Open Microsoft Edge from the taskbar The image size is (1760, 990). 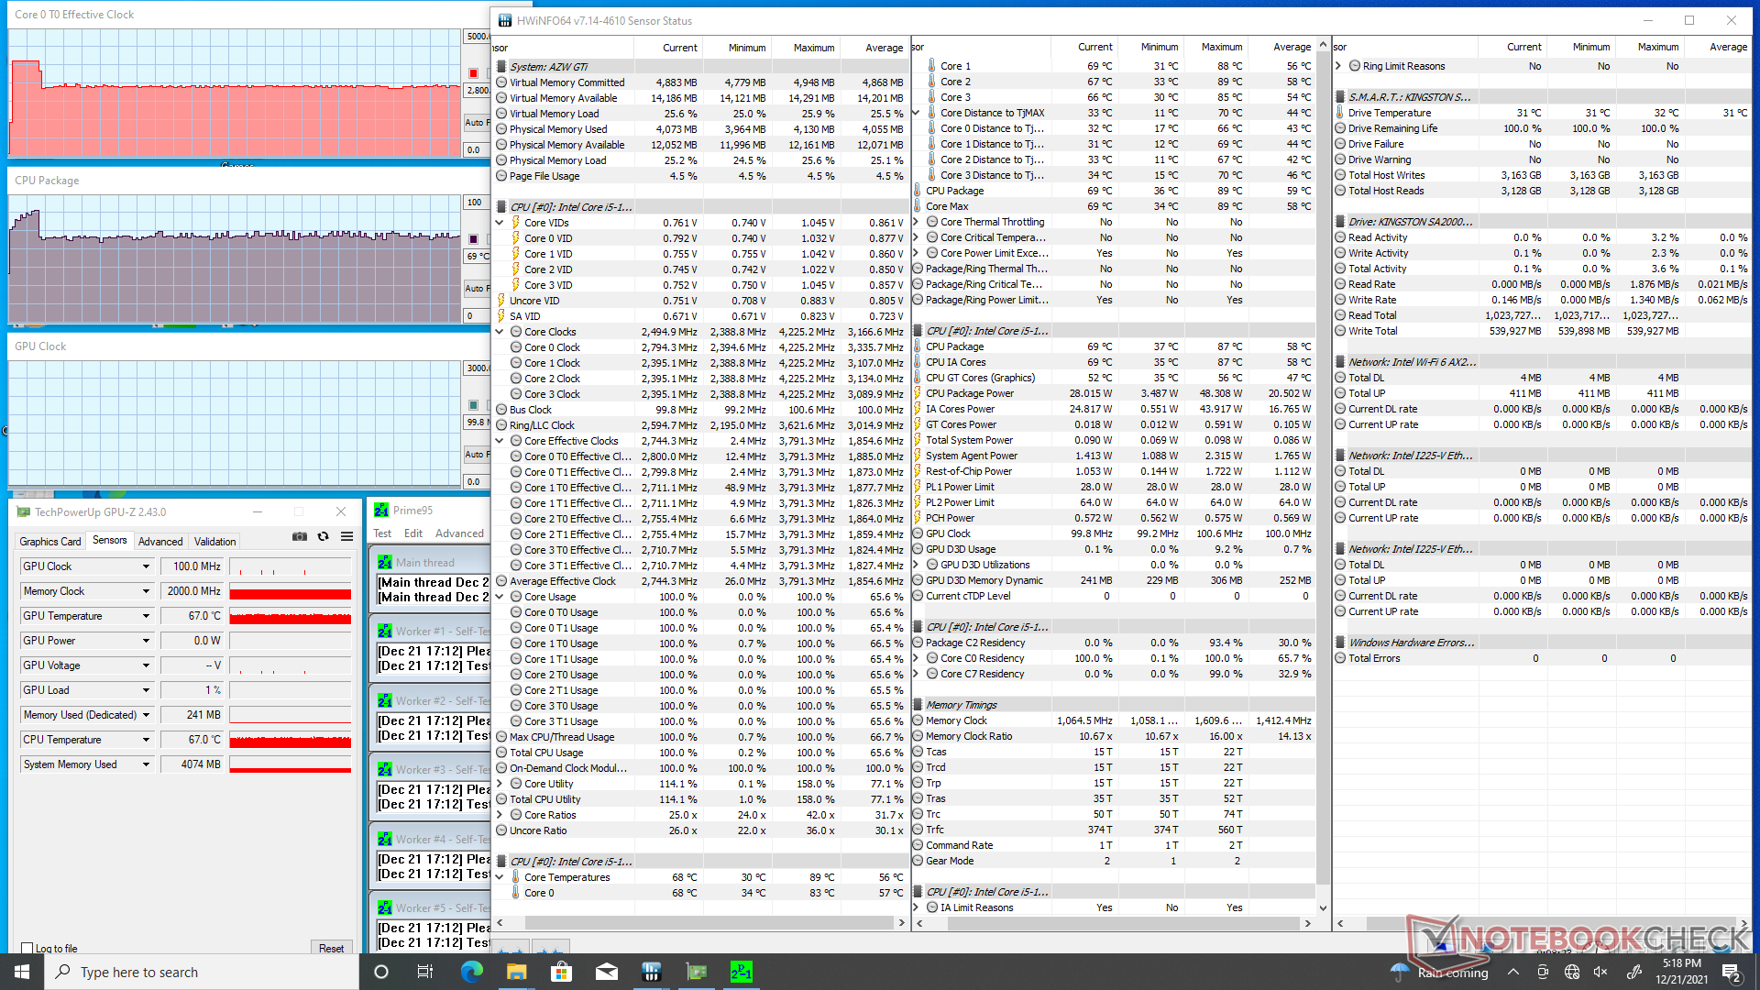click(x=472, y=972)
